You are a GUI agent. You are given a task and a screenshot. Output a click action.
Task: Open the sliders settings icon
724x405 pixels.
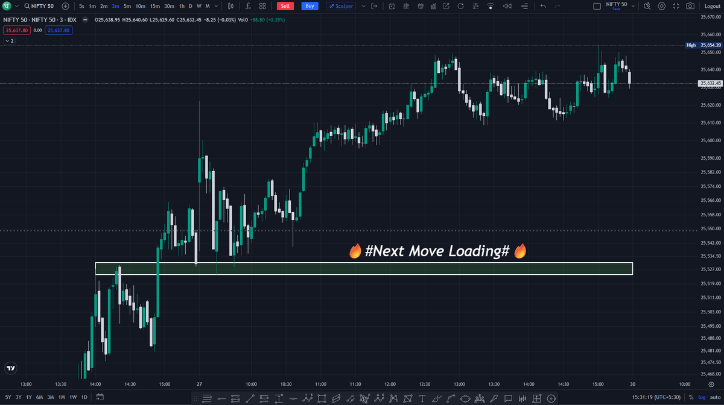[475, 6]
